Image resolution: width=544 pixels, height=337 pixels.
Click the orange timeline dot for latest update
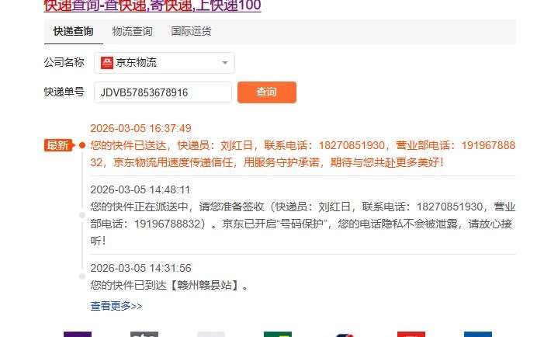(82, 145)
